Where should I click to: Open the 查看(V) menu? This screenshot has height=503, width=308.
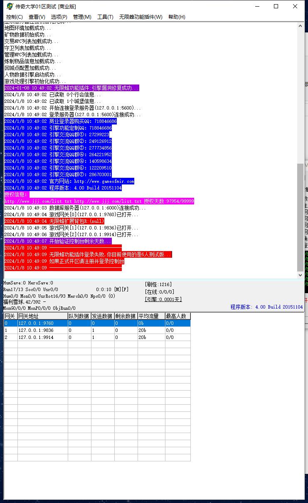37,17
